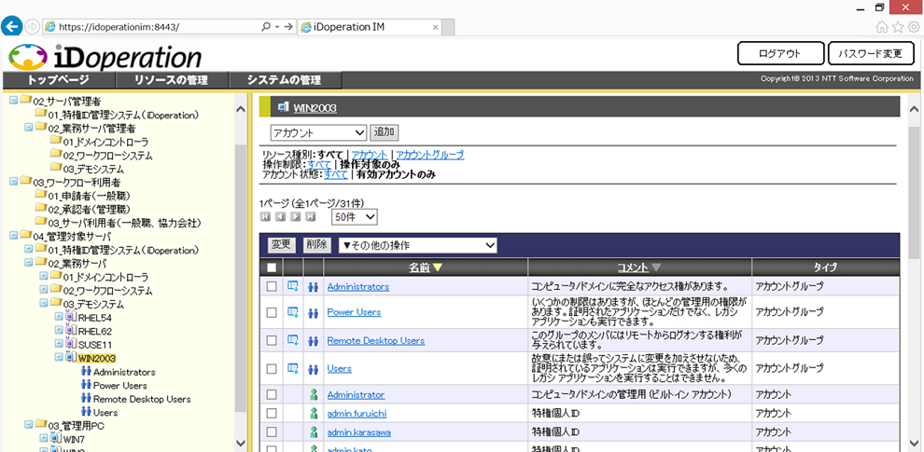
Task: Click the PC icon next to WIN7
Action: (55, 438)
